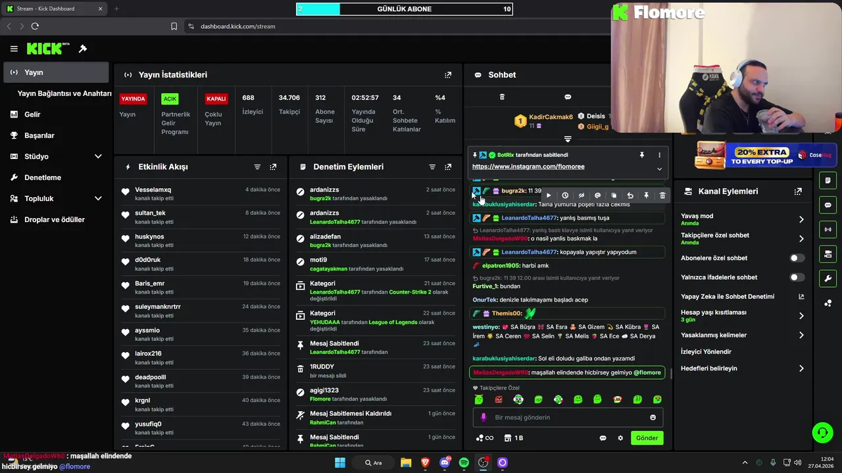Open Yapay Zeka ile Sohbet Denetimi
The height and width of the screenshot is (473, 842).
coord(743,297)
